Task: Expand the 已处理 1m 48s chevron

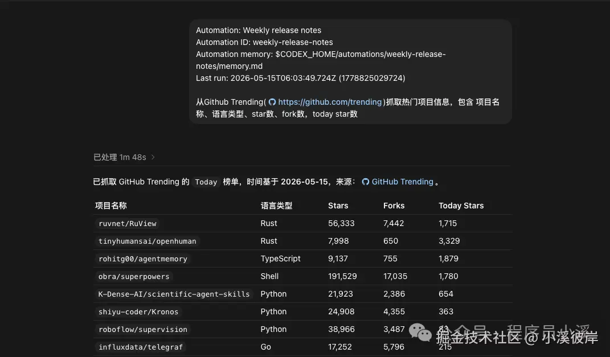Action: [x=153, y=157]
